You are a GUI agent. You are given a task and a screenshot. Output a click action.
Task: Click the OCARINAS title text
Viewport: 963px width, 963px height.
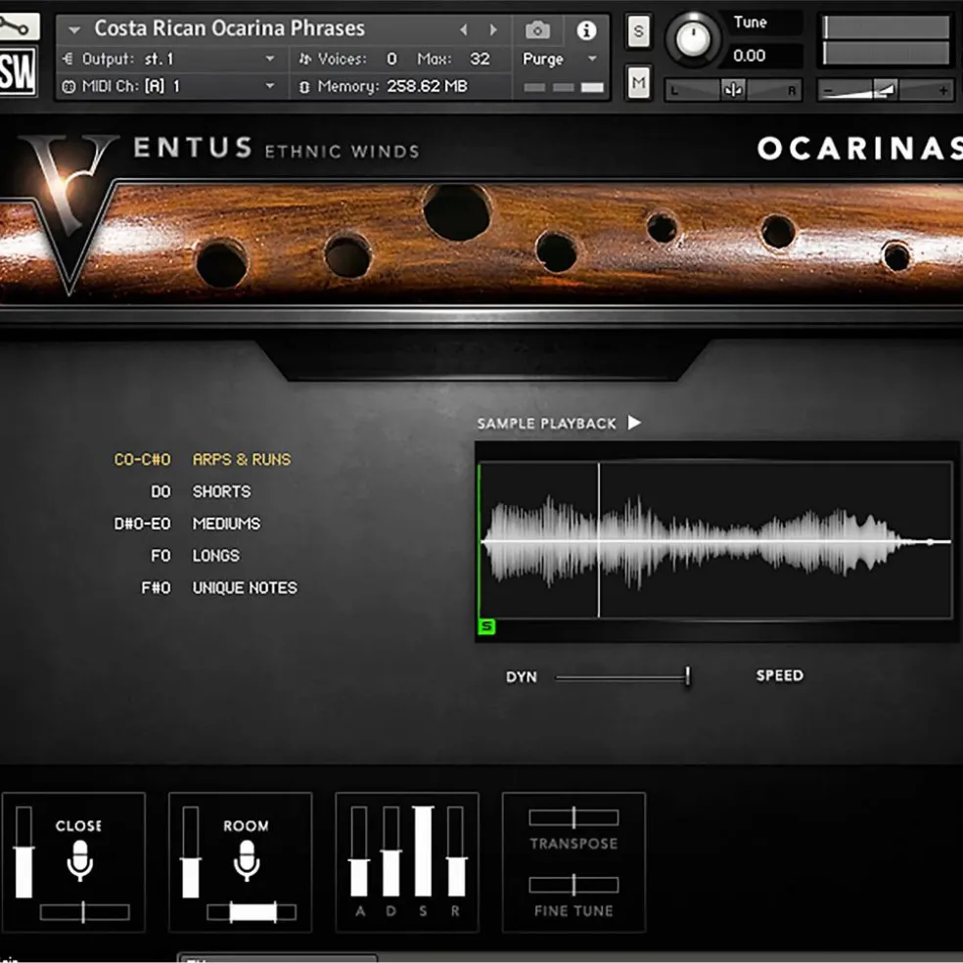click(x=860, y=149)
